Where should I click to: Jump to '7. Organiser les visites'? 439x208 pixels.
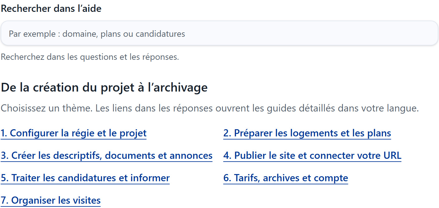[x=51, y=201]
